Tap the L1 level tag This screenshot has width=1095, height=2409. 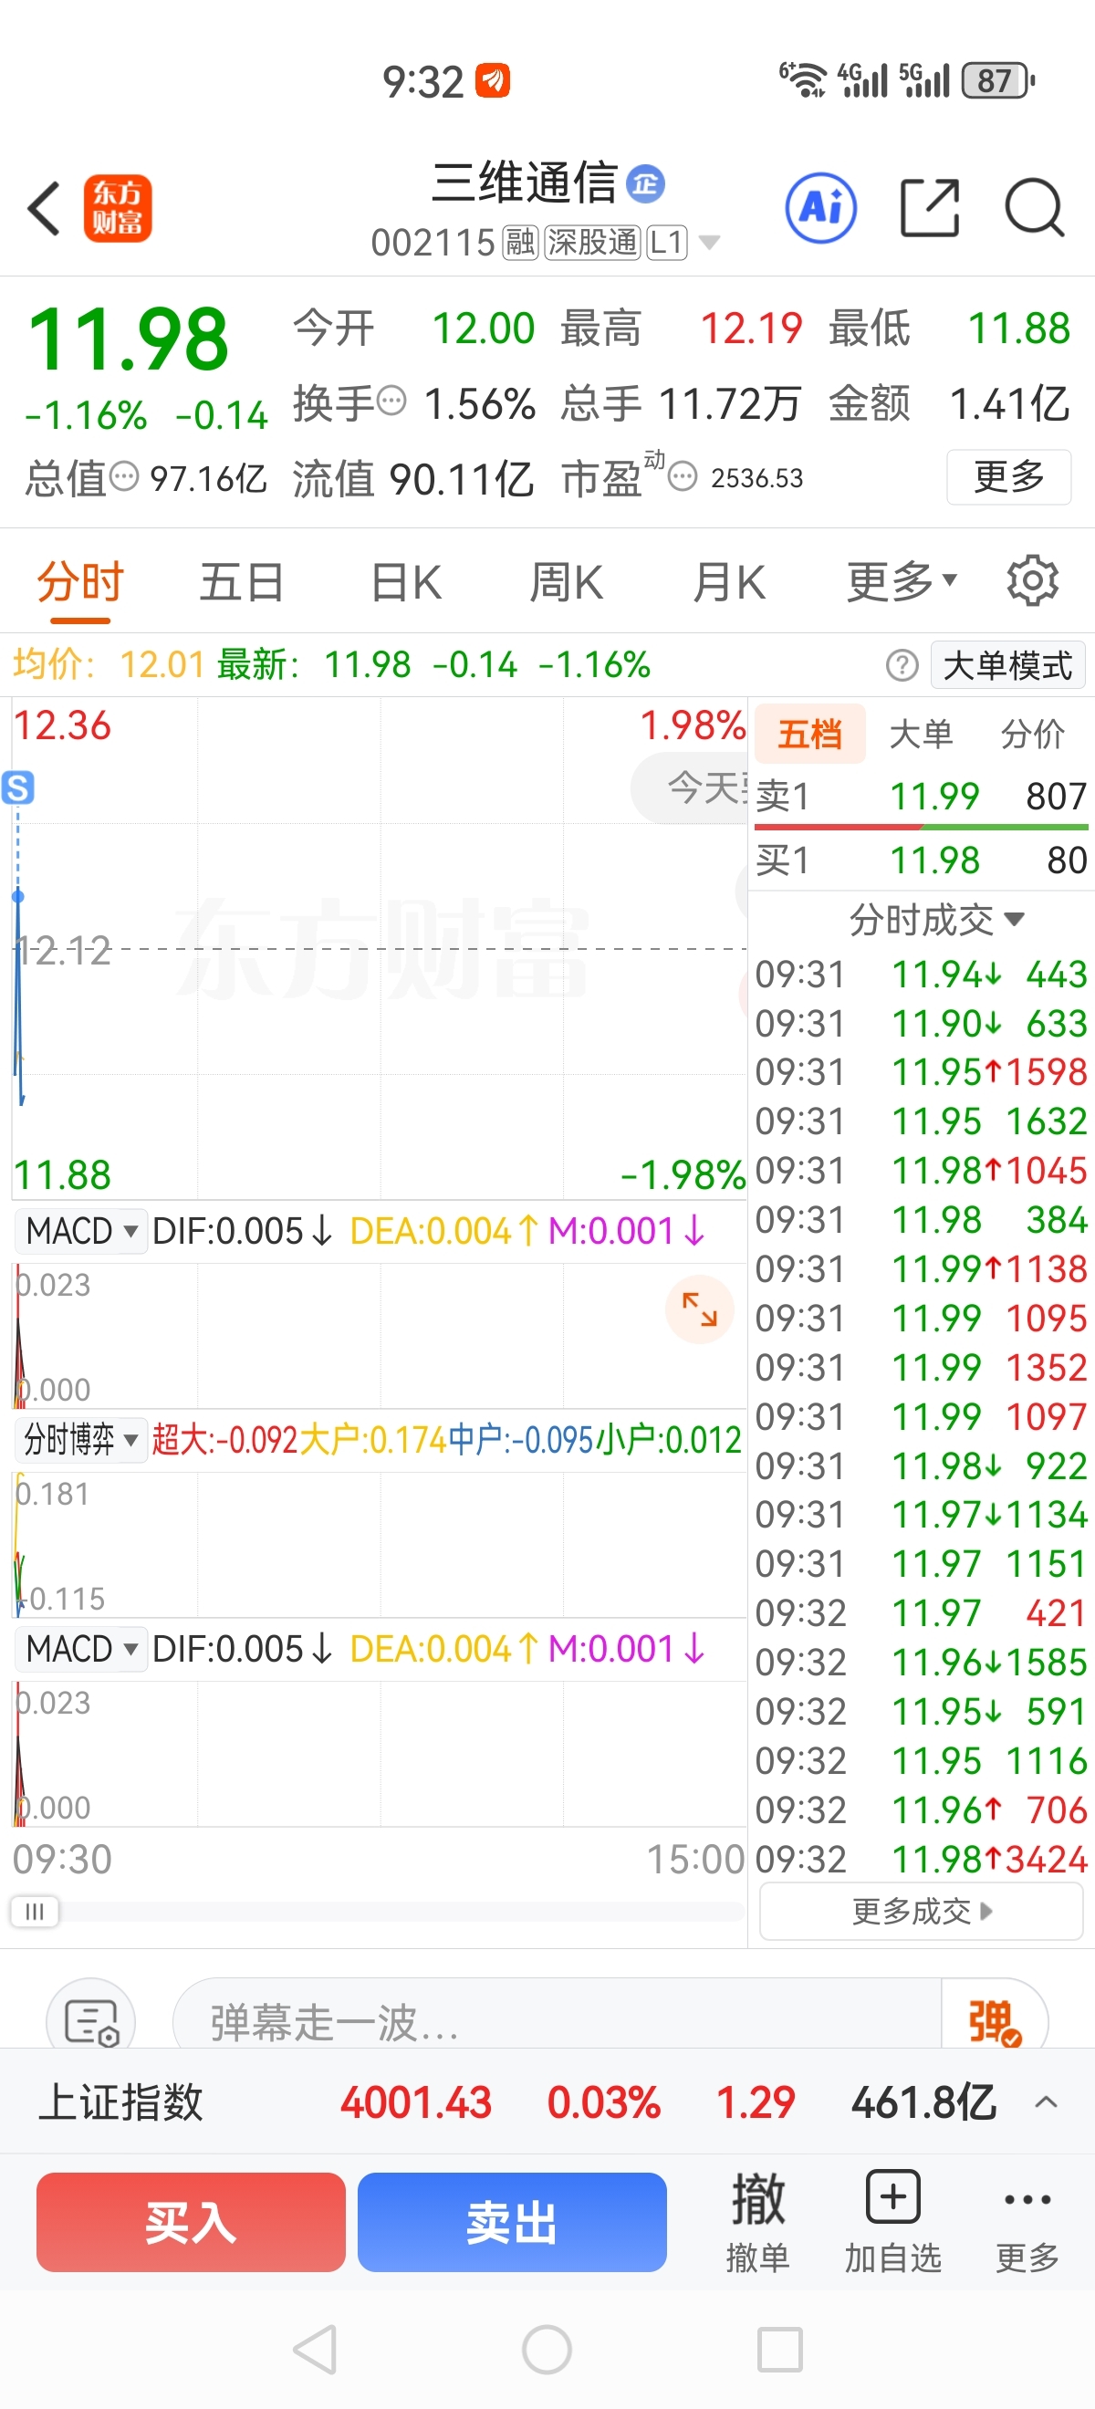point(667,243)
